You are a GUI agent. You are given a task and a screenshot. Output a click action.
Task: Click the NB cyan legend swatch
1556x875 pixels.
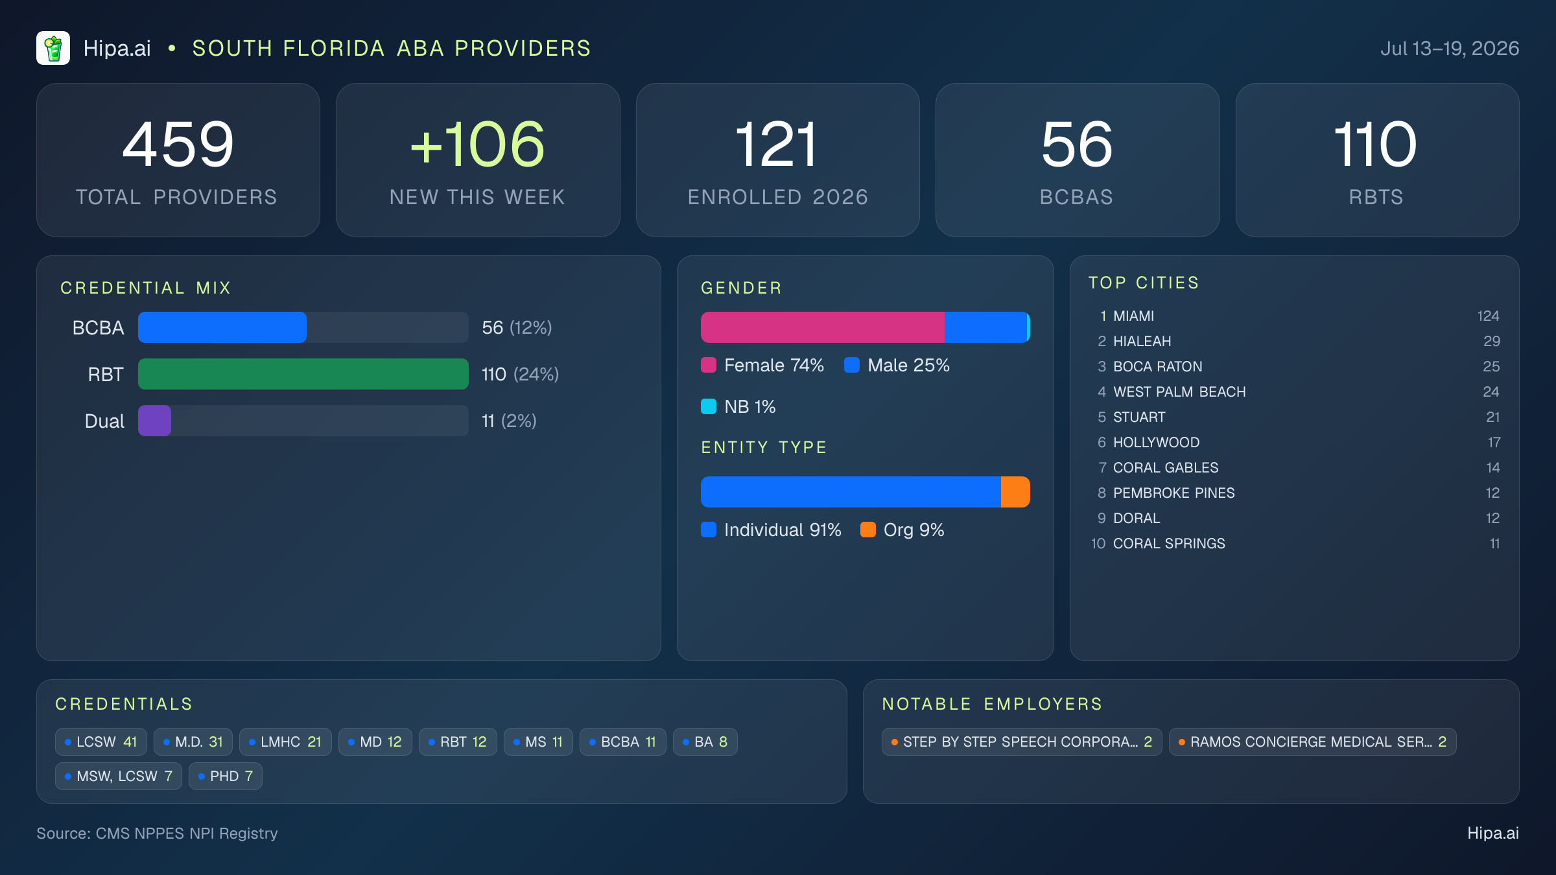tap(709, 406)
